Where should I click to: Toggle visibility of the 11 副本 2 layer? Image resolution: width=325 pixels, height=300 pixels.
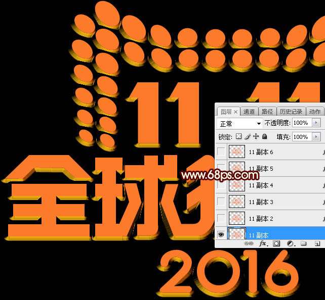point(221,218)
